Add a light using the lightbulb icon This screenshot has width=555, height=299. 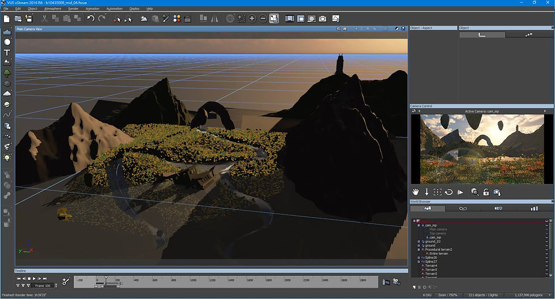click(7, 157)
